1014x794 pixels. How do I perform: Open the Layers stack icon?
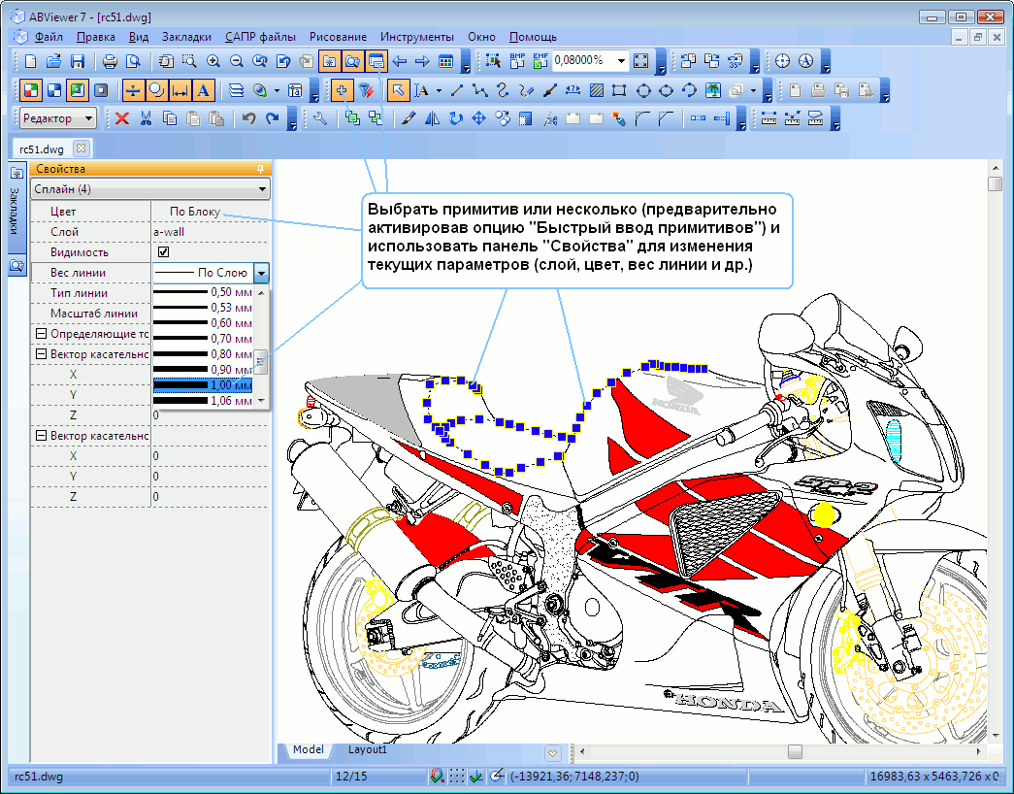click(x=237, y=90)
